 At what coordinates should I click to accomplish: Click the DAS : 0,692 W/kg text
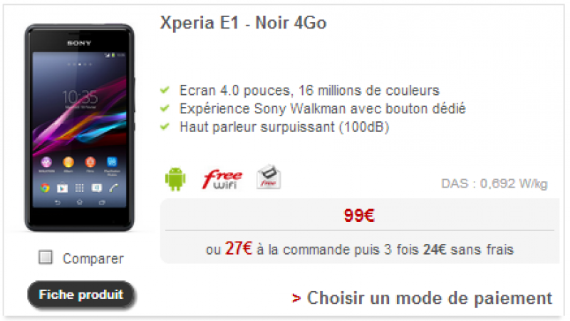pos(494,183)
